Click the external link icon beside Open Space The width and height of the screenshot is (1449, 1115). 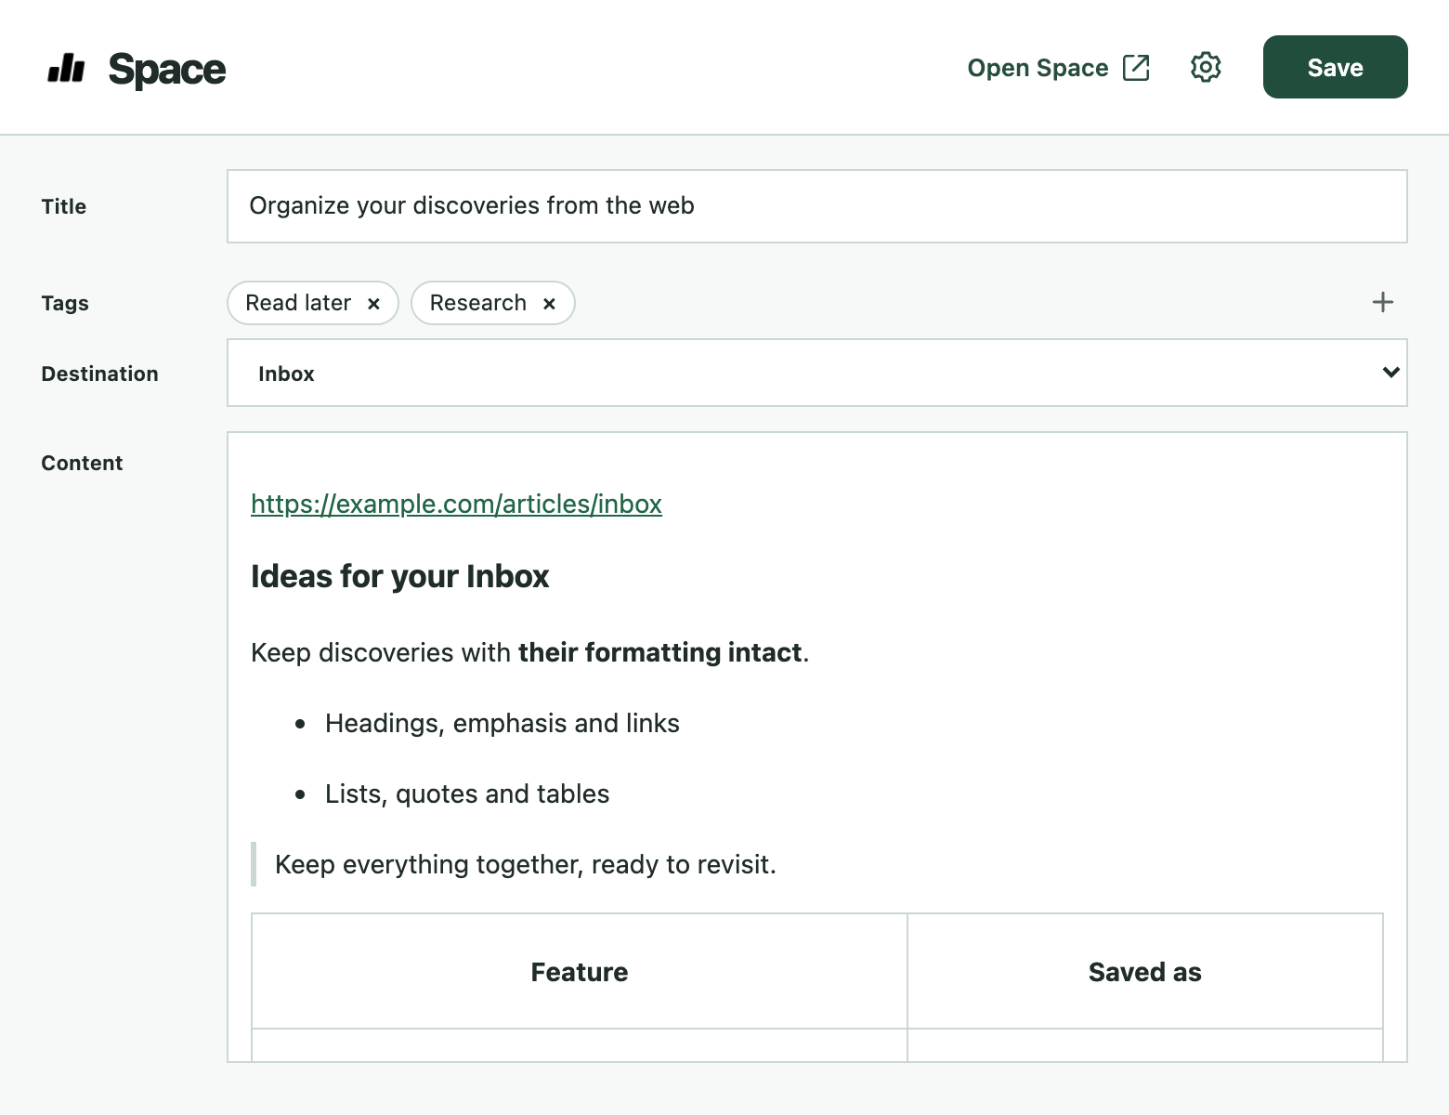[x=1136, y=68]
